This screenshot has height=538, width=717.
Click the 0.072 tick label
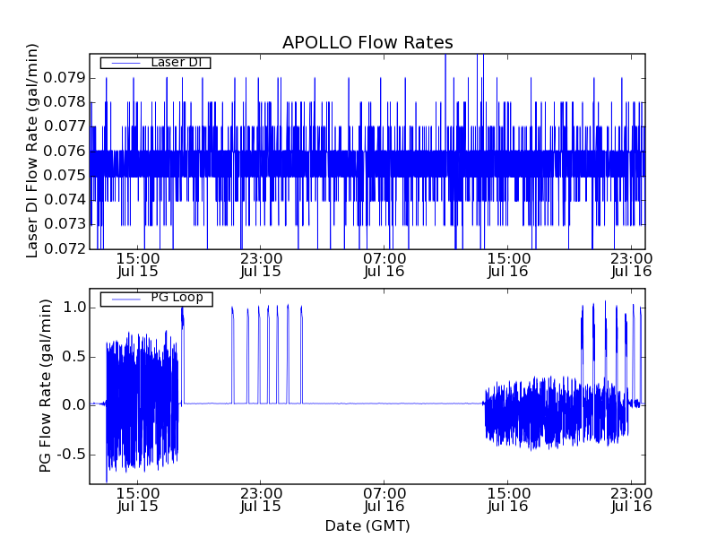65,249
